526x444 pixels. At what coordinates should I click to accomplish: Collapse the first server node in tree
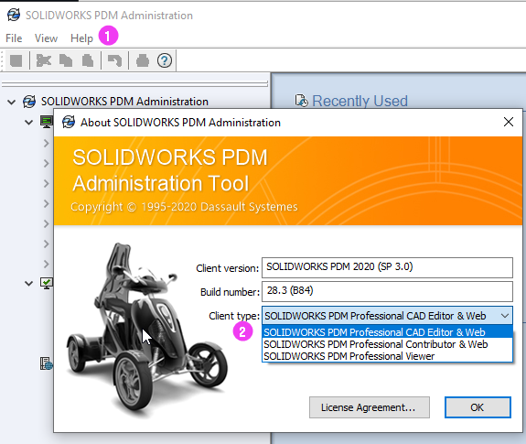point(29,122)
